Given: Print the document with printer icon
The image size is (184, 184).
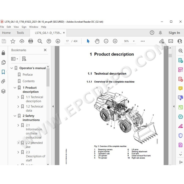Looking at the screenshot, I should 31,41.
